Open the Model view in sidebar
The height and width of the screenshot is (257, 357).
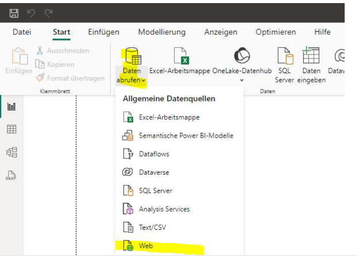11,152
